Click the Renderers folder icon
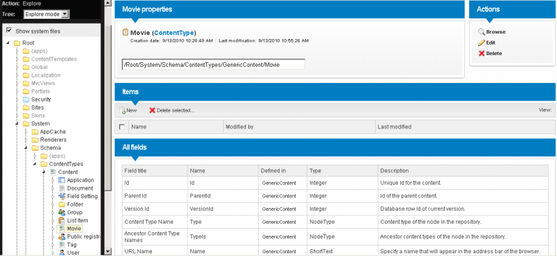The width and height of the screenshot is (557, 256). 35,140
